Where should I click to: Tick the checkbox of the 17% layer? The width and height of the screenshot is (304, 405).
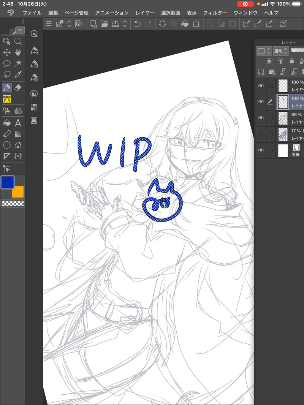pyautogui.click(x=271, y=134)
